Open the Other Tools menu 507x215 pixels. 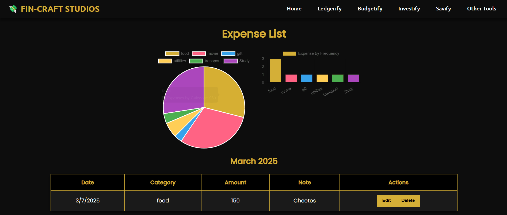[x=482, y=9]
